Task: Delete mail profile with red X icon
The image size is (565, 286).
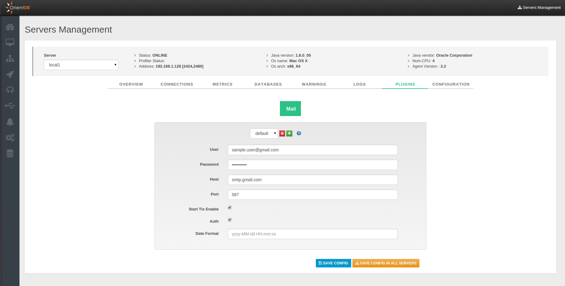Action: [282, 133]
